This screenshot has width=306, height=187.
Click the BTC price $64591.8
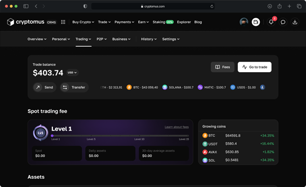(x=233, y=136)
